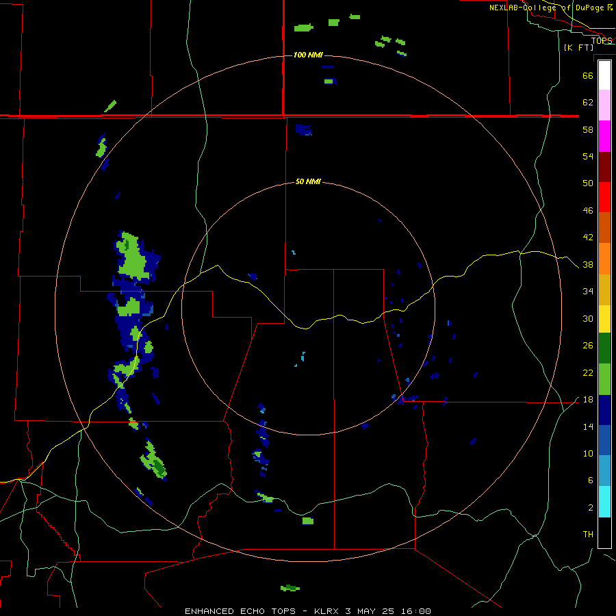Screen dimensions: 616x616
Task: Click the cyan legend swatch
Action: tap(604, 502)
